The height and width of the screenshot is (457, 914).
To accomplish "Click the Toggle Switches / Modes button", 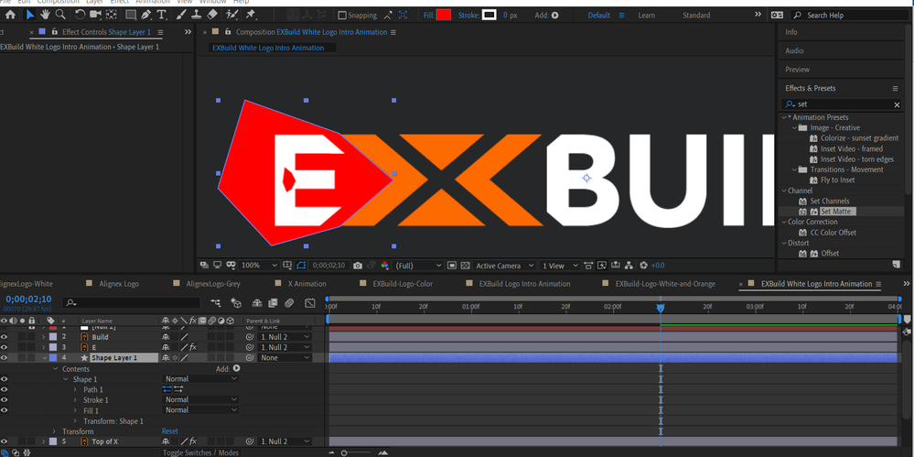I will point(200,452).
